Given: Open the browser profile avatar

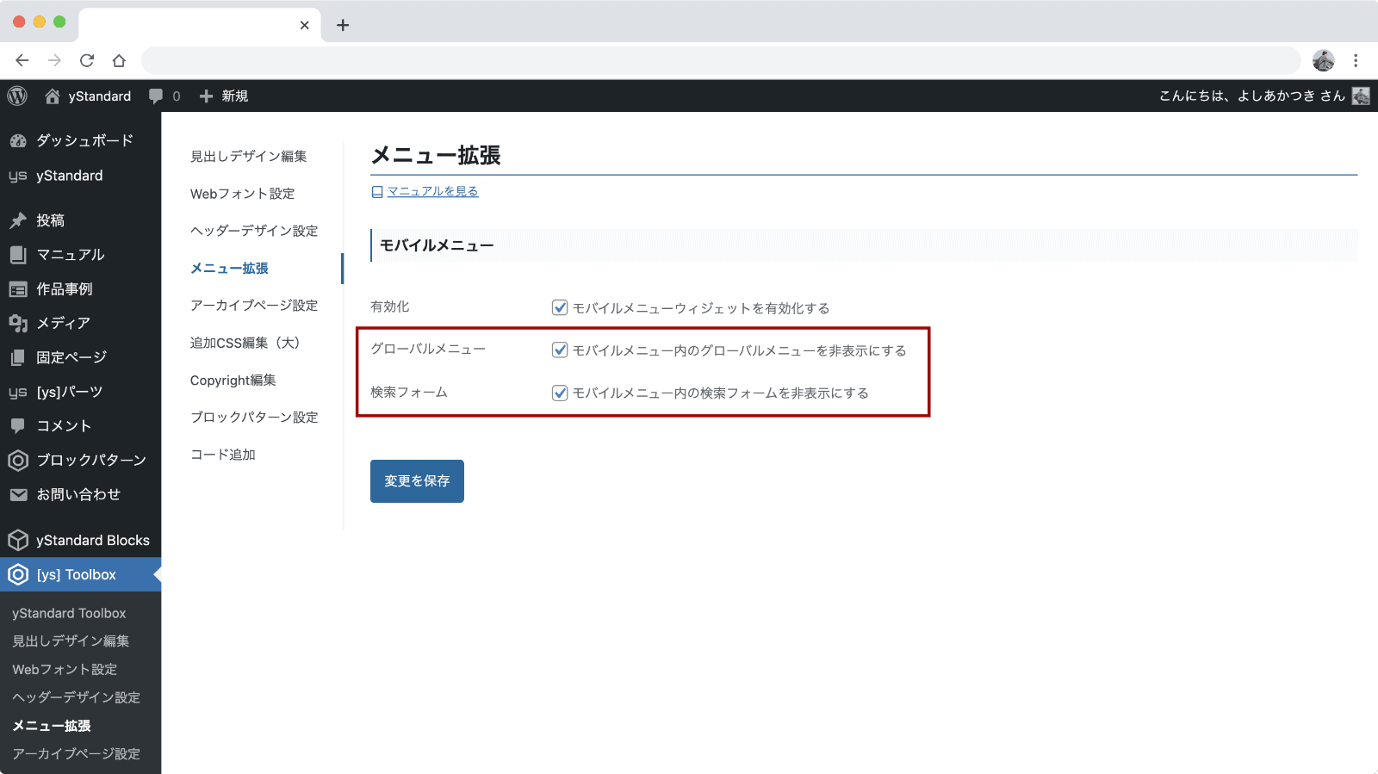Looking at the screenshot, I should (x=1324, y=60).
